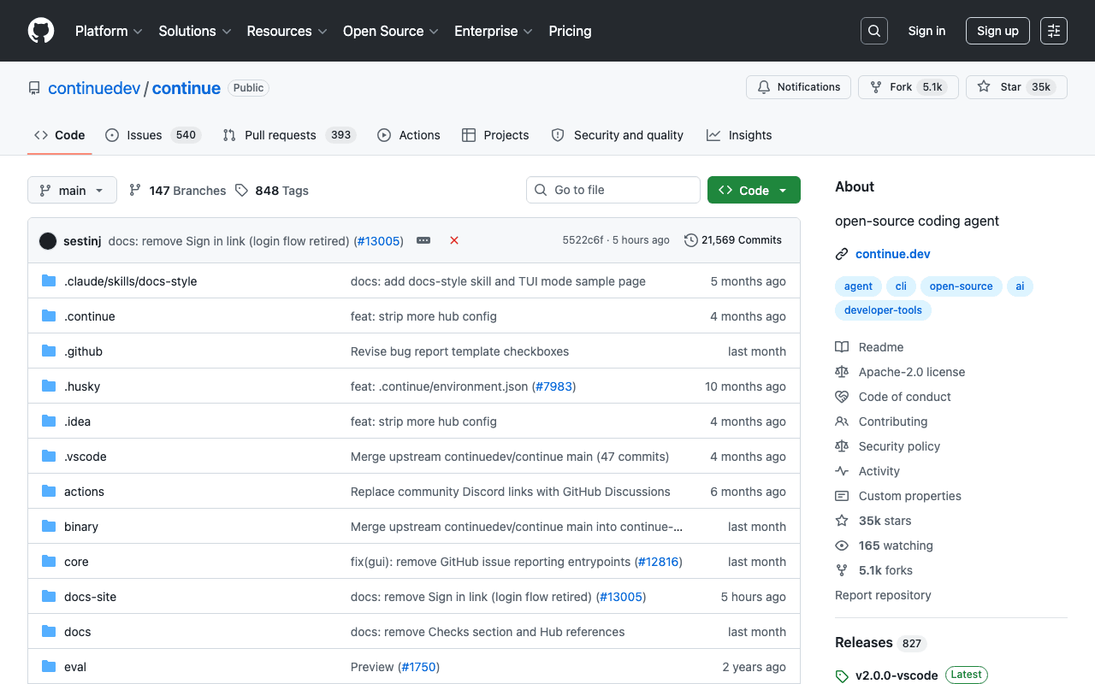Click the eye icon next to 165 watching
Viewport: 1095px width, 684px height.
842,545
